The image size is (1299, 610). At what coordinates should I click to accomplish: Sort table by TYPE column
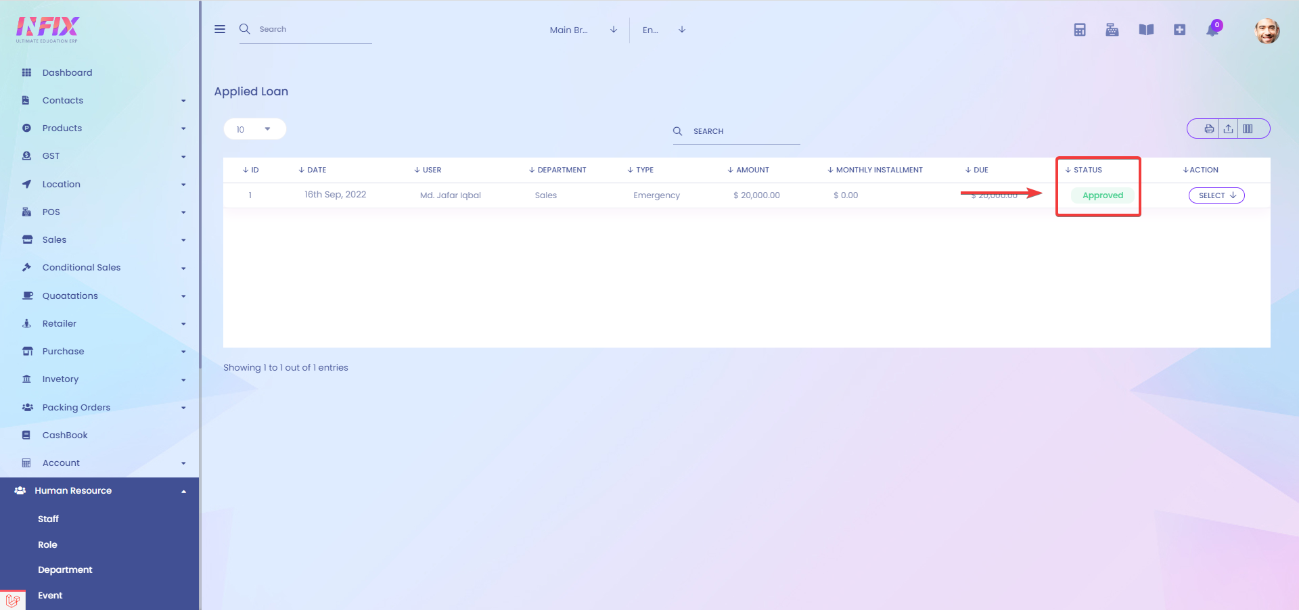640,170
